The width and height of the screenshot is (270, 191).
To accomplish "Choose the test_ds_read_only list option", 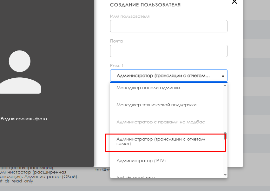I will (x=135, y=176).
